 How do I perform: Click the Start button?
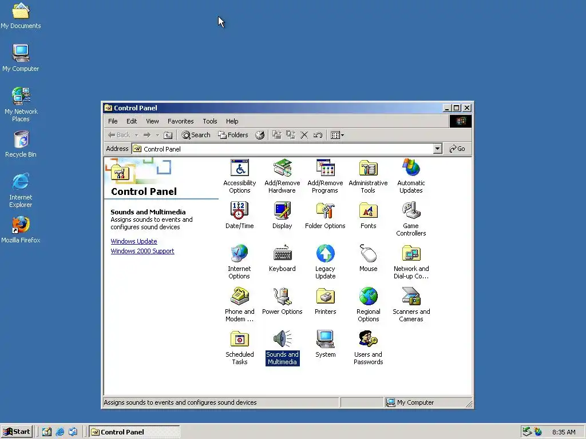(17, 432)
